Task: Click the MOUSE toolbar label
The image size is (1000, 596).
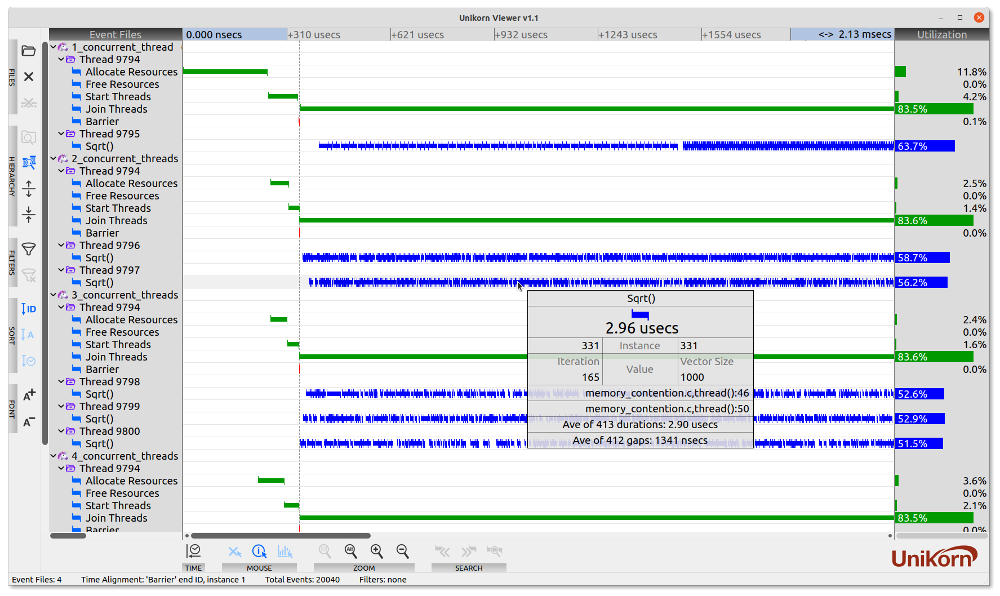Action: point(259,568)
